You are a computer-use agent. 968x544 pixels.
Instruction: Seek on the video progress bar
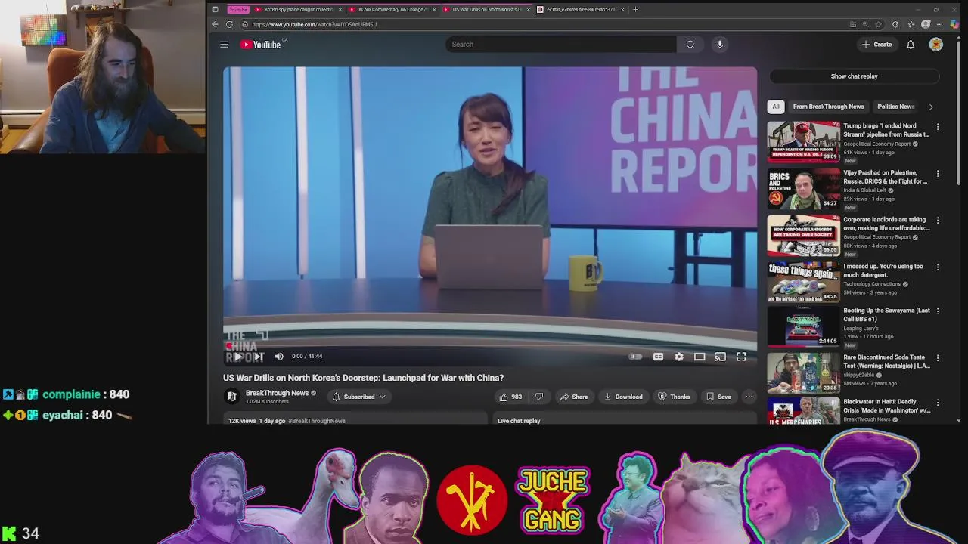[490, 345]
